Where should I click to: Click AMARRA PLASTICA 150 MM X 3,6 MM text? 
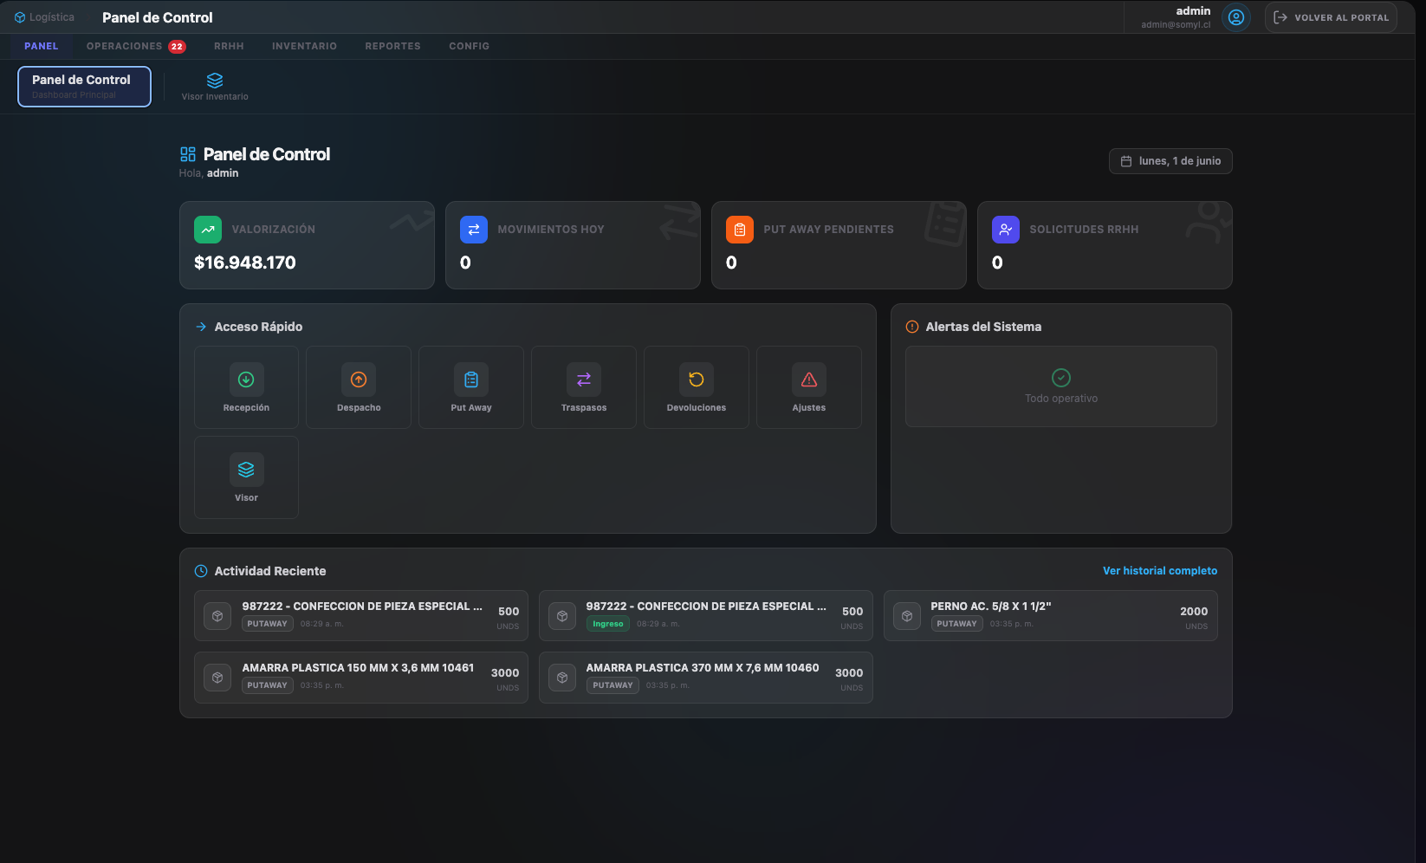(358, 668)
